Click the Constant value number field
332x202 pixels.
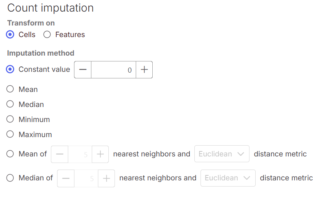(113, 70)
